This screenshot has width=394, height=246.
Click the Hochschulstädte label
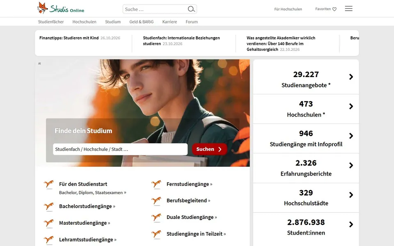[306, 203]
